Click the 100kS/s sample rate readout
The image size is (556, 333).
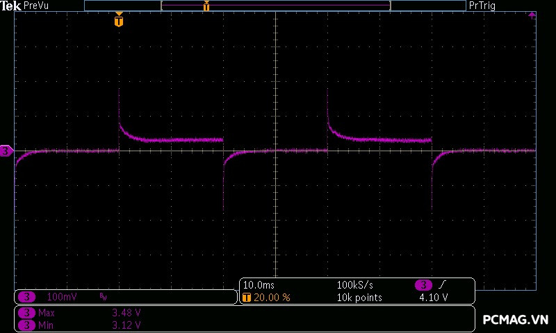pos(357,285)
